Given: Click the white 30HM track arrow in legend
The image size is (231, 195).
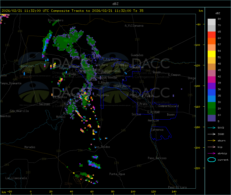Looking at the screenshot, I should 211,134.
